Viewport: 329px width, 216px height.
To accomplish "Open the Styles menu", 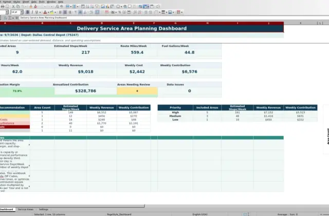I will tap(16, 2).
